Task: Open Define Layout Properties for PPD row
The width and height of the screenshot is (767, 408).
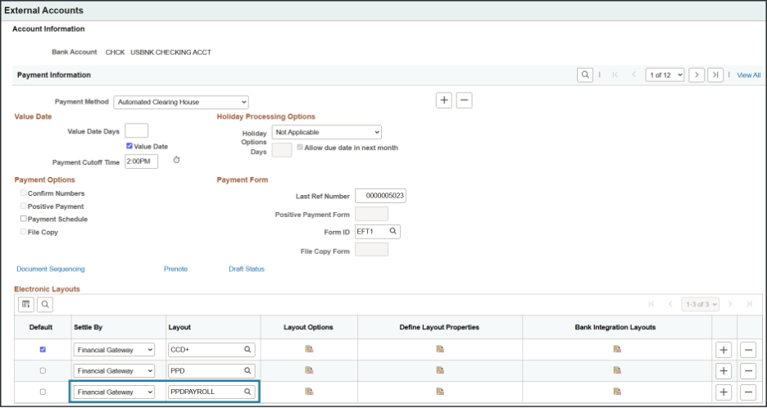Action: pos(440,370)
